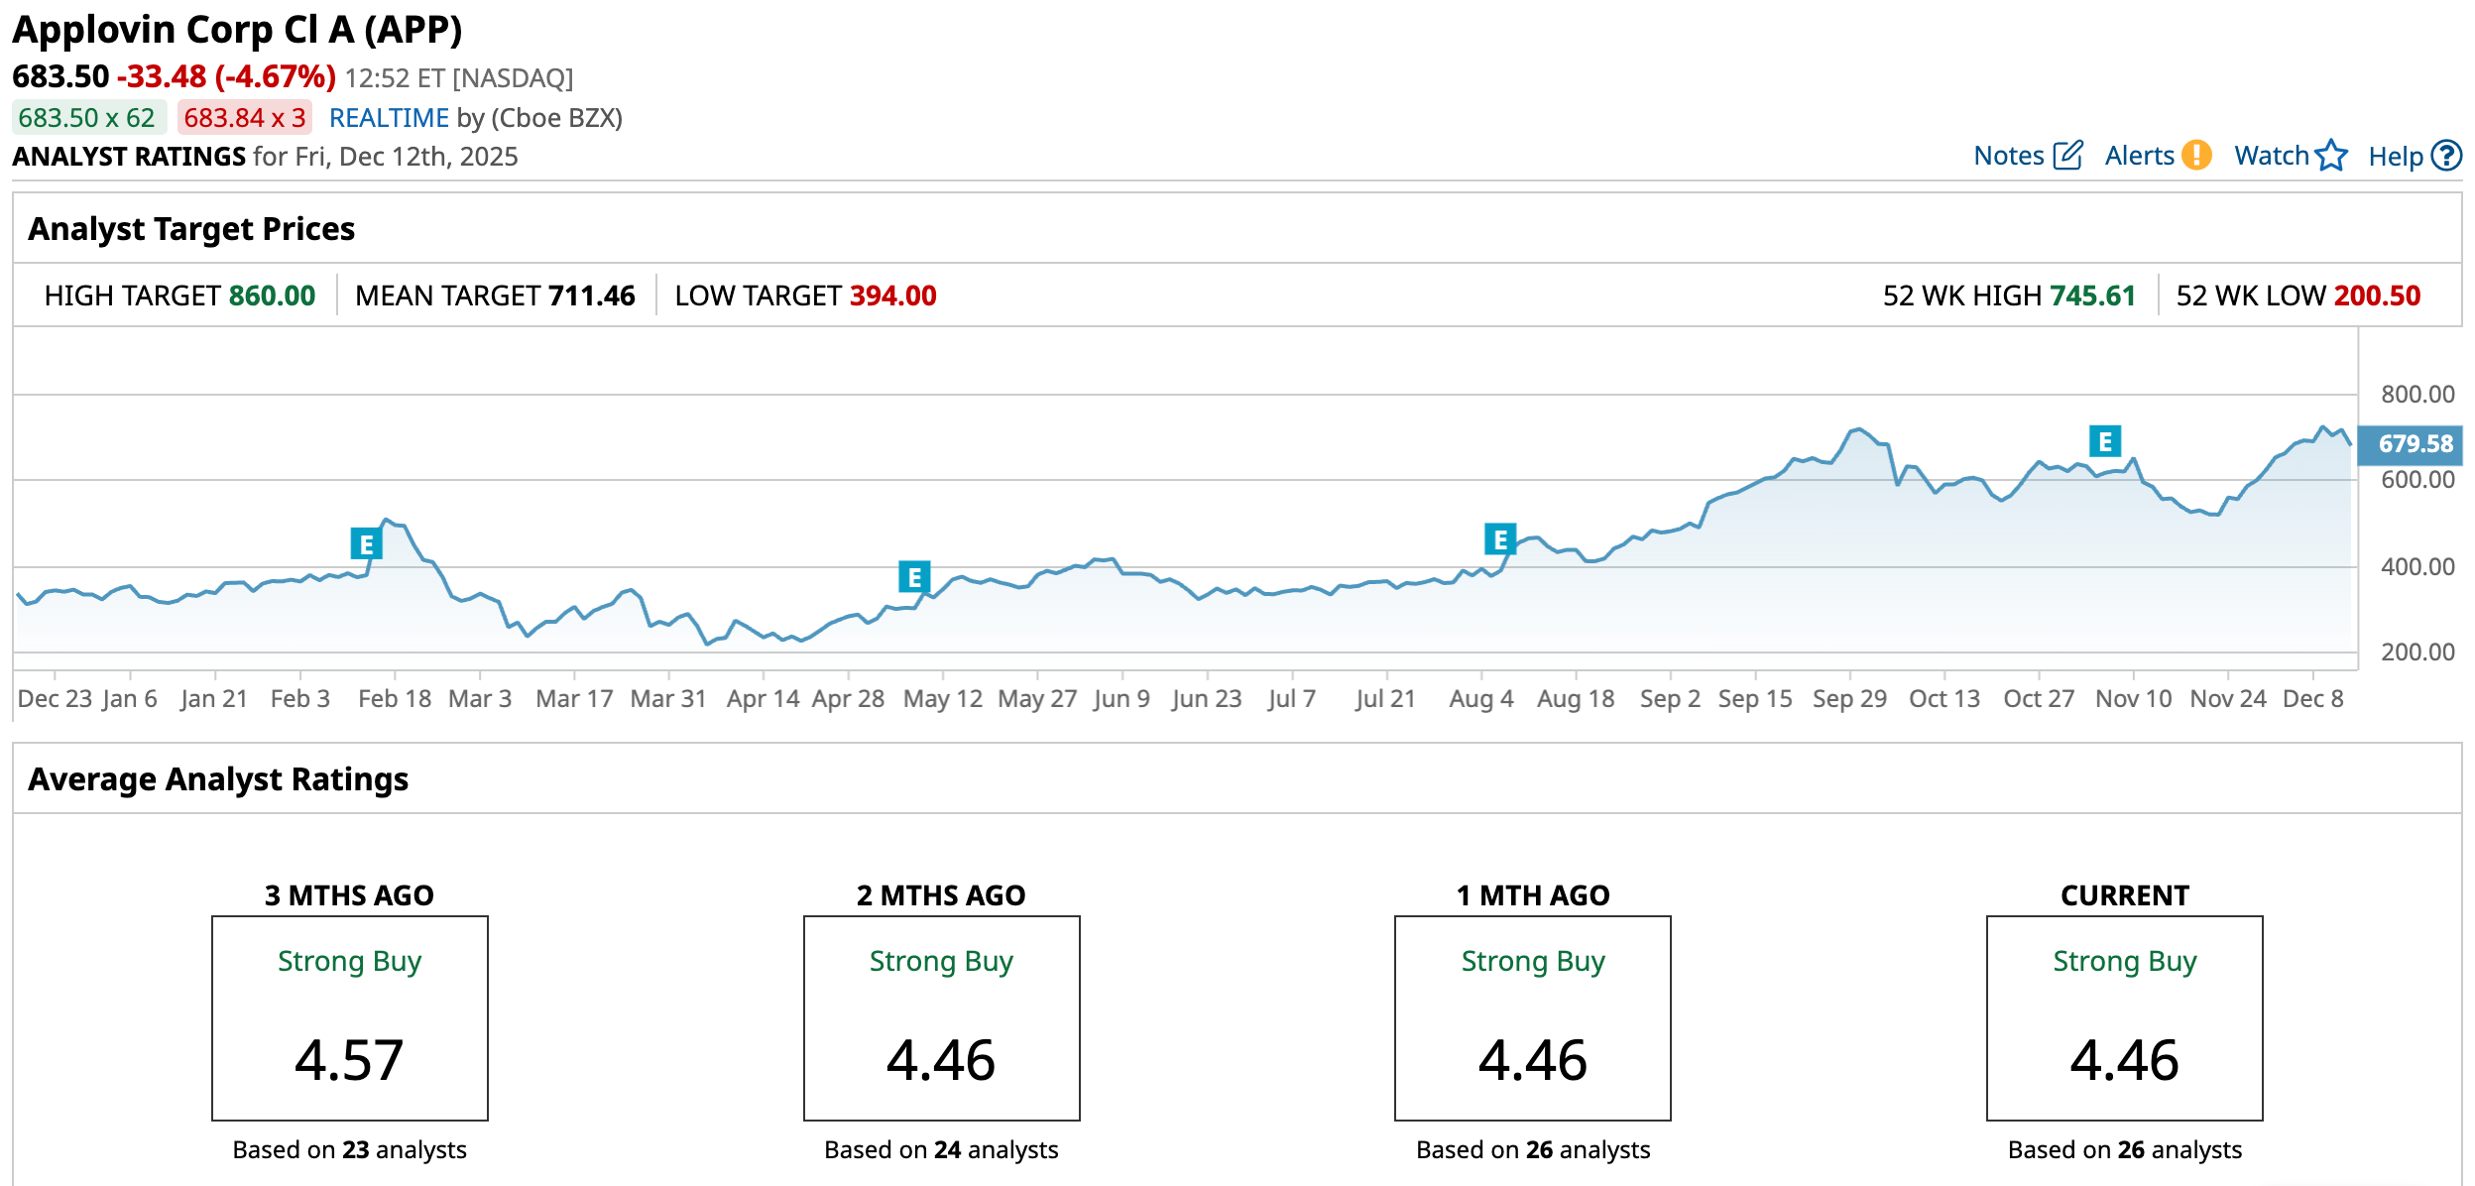
Task: Click the November earnings E marker
Action: 2104,441
